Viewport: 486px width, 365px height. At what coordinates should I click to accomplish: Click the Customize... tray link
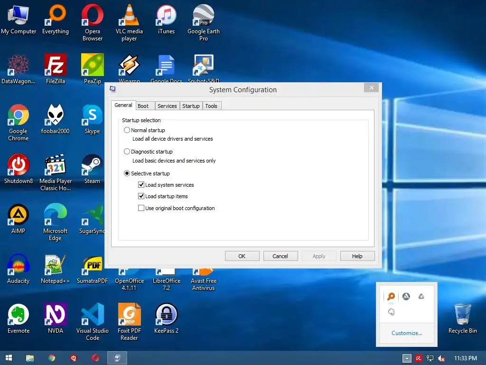[x=407, y=333]
